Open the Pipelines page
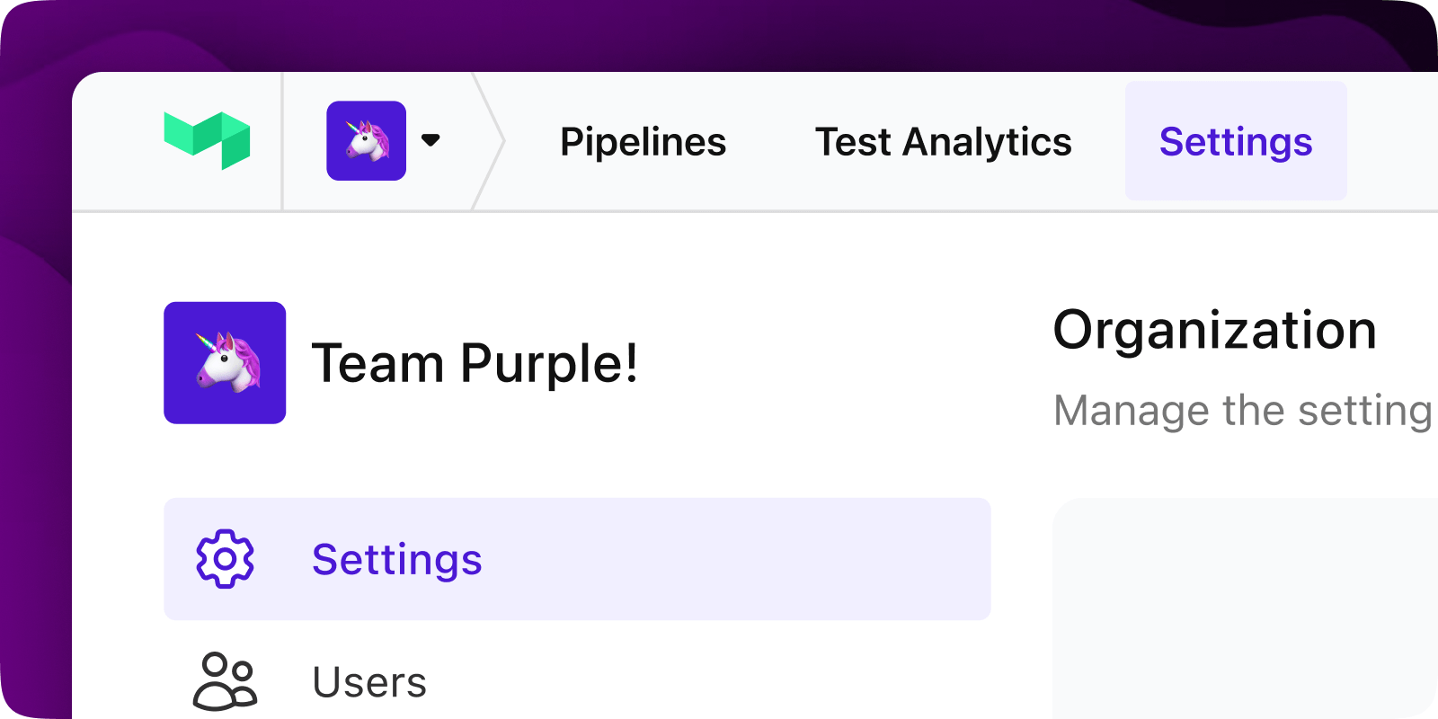Screen dimensions: 1438x719 643,142
